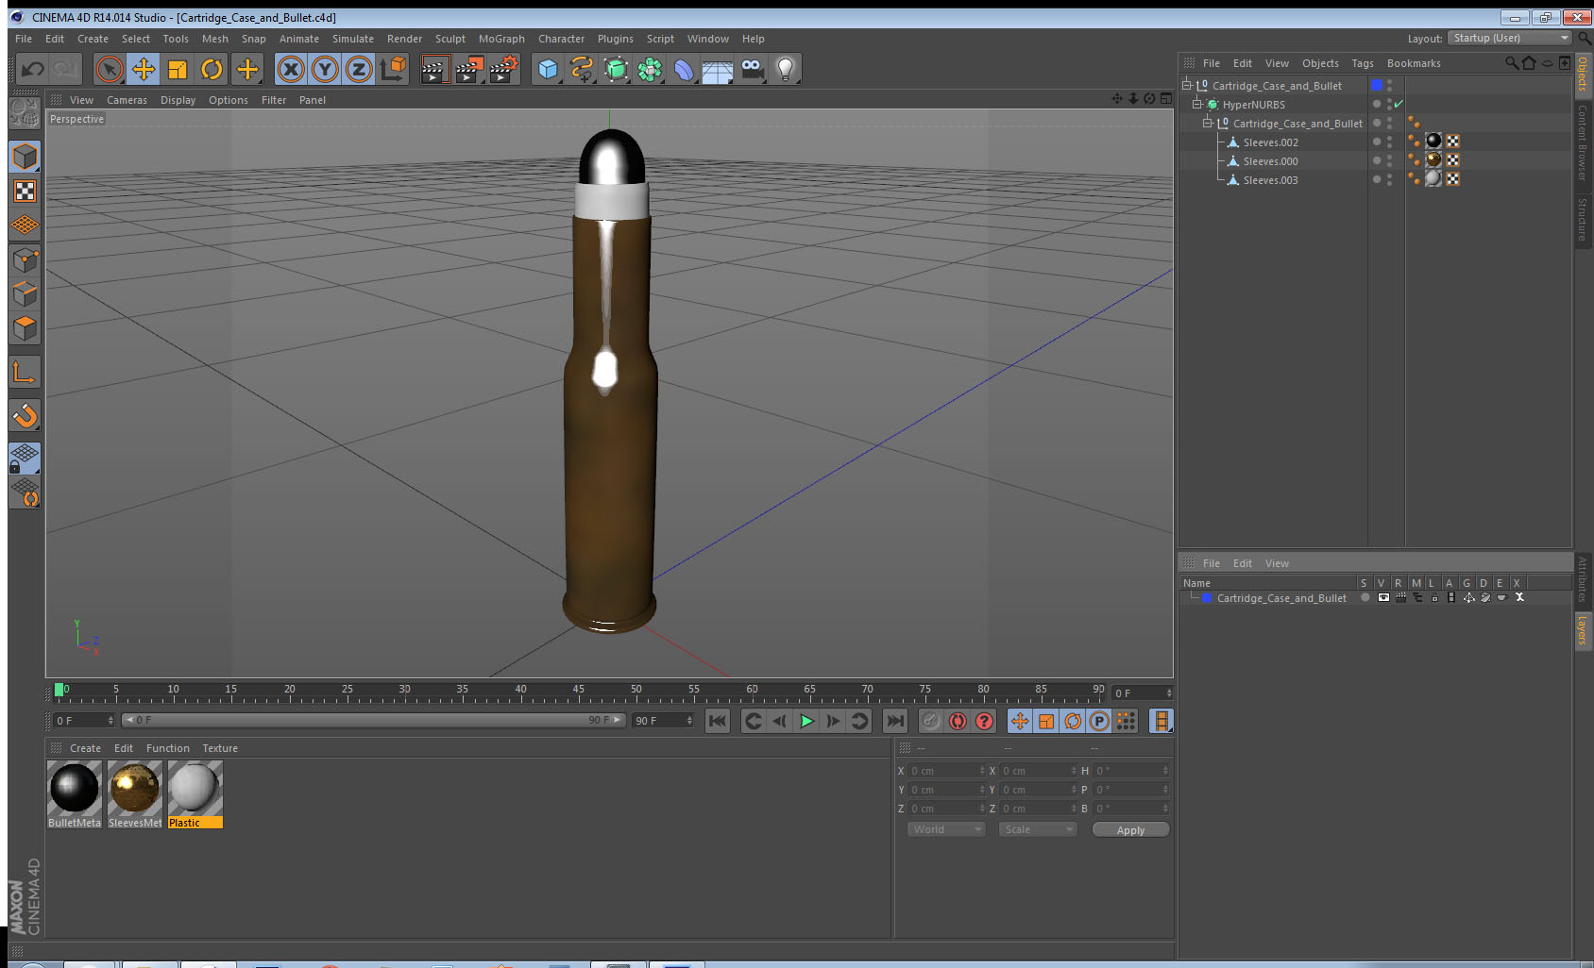Toggle layer view eye for Cartridge_Case_and_Bullet

[1383, 597]
